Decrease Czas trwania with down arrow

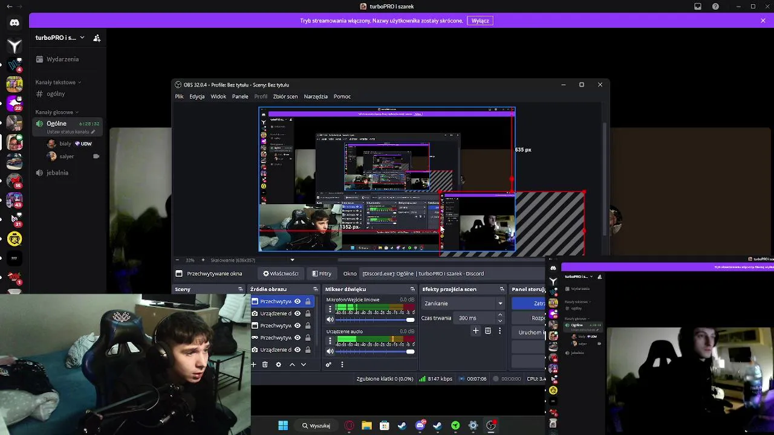coord(499,321)
